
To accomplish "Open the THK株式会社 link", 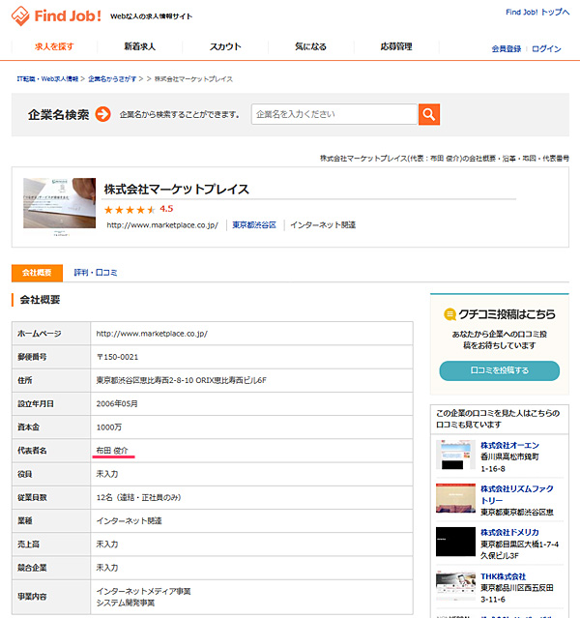I will (504, 576).
